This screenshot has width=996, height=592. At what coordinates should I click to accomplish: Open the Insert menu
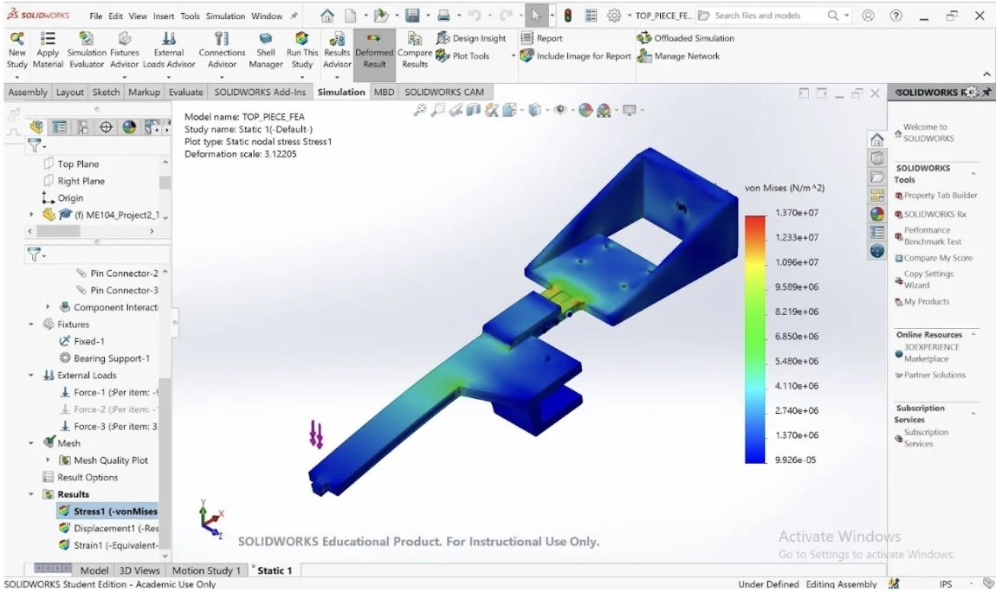click(x=163, y=16)
